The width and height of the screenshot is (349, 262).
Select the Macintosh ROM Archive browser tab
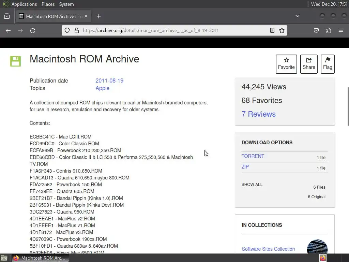[54, 16]
